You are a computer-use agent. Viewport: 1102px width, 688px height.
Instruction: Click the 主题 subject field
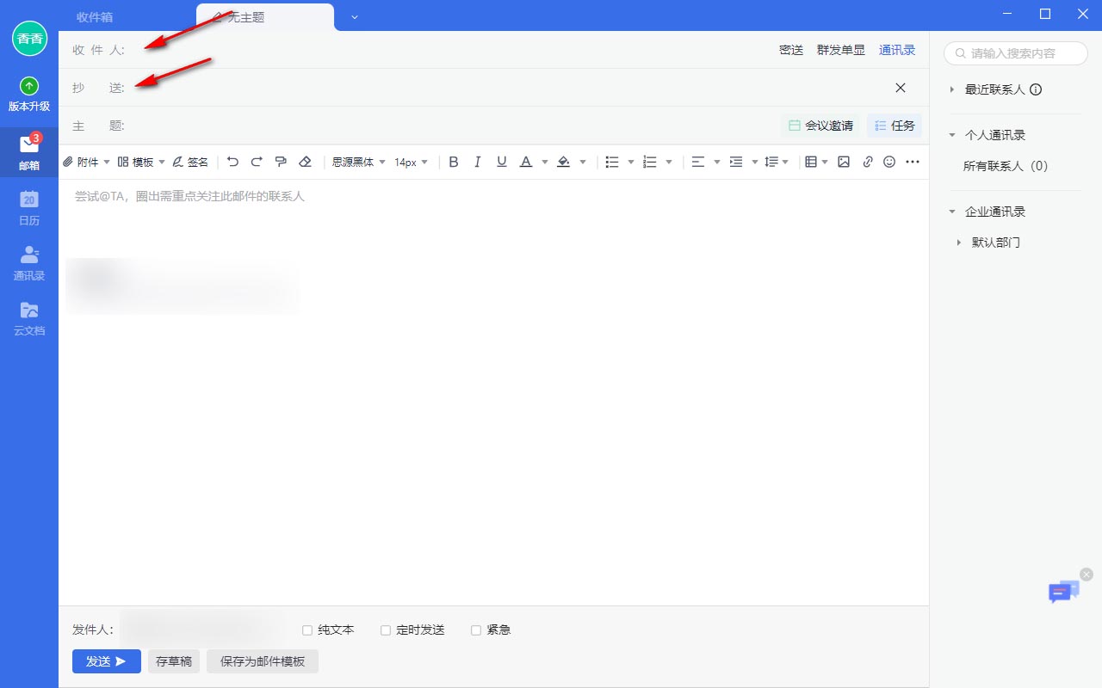click(452, 126)
